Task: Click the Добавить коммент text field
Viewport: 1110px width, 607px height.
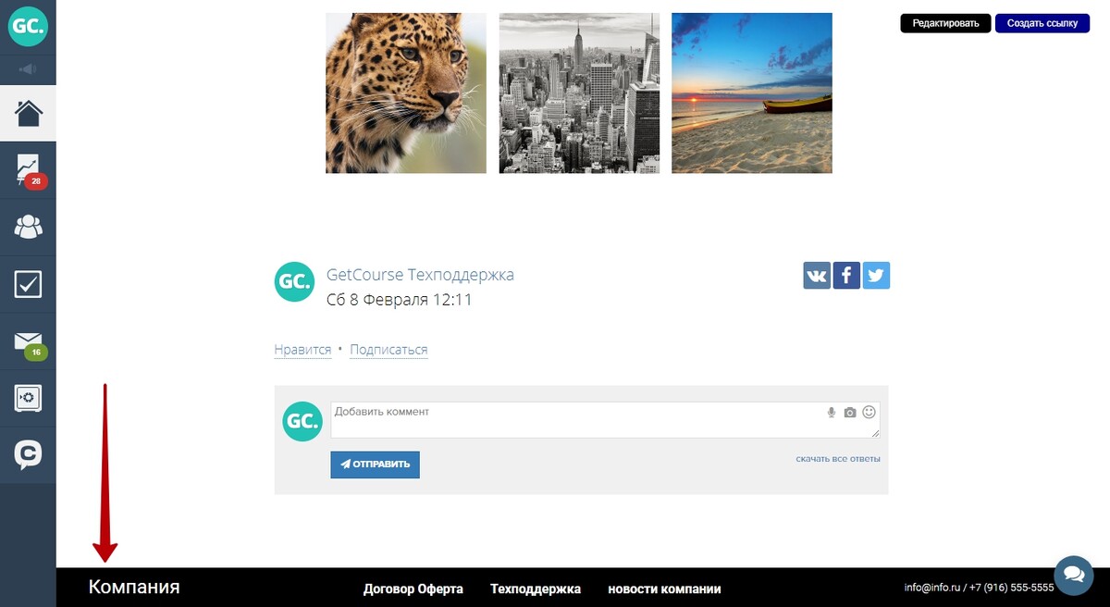Action: (605, 420)
